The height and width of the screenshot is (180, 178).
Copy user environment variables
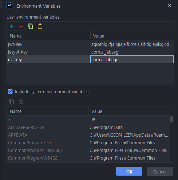coord(31,26)
